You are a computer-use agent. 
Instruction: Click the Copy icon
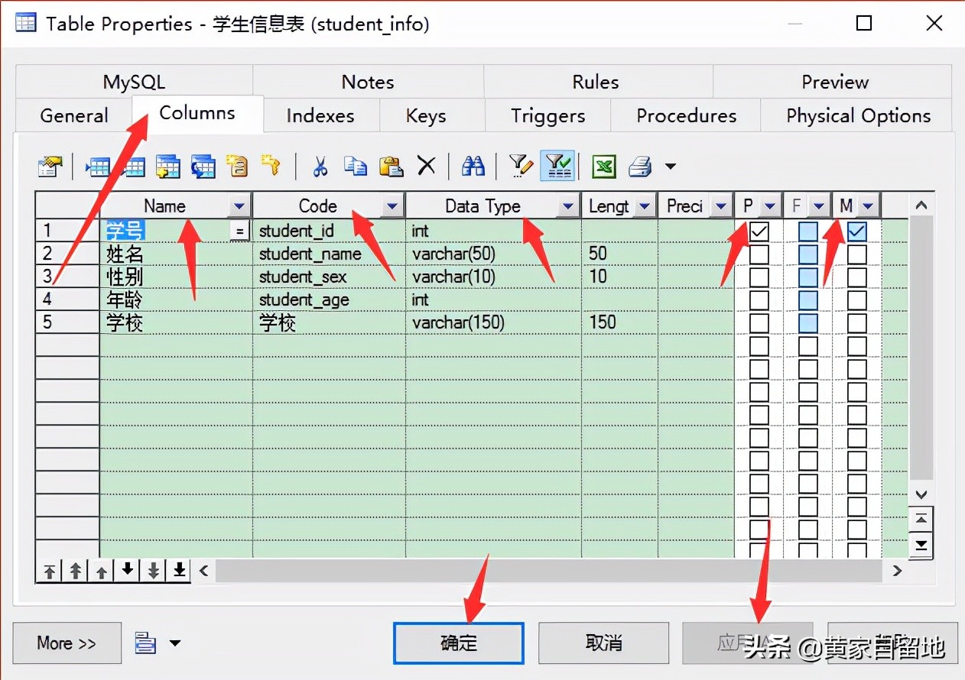pos(355,166)
